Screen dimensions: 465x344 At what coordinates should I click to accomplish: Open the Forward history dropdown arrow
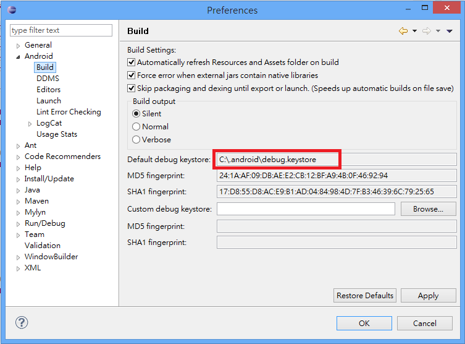pos(438,31)
